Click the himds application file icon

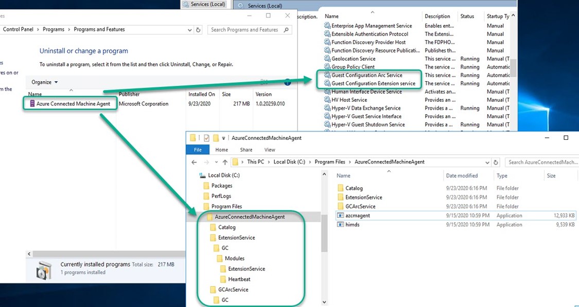340,225
